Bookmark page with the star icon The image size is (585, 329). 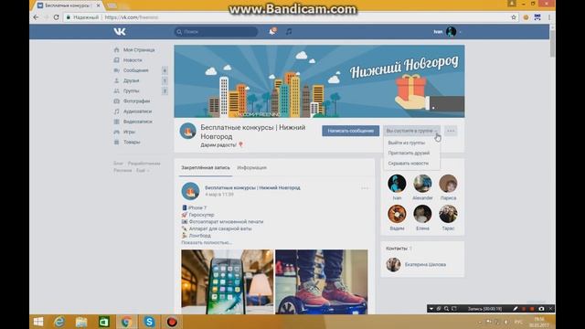coord(514,17)
